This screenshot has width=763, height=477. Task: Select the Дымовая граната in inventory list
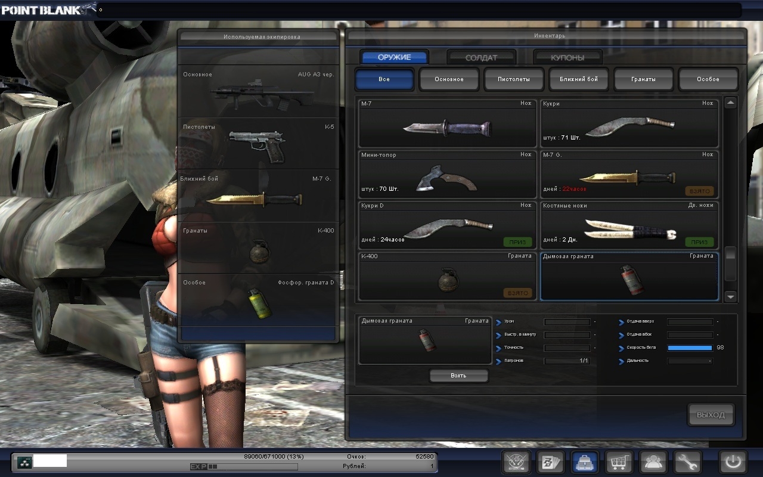(x=629, y=276)
